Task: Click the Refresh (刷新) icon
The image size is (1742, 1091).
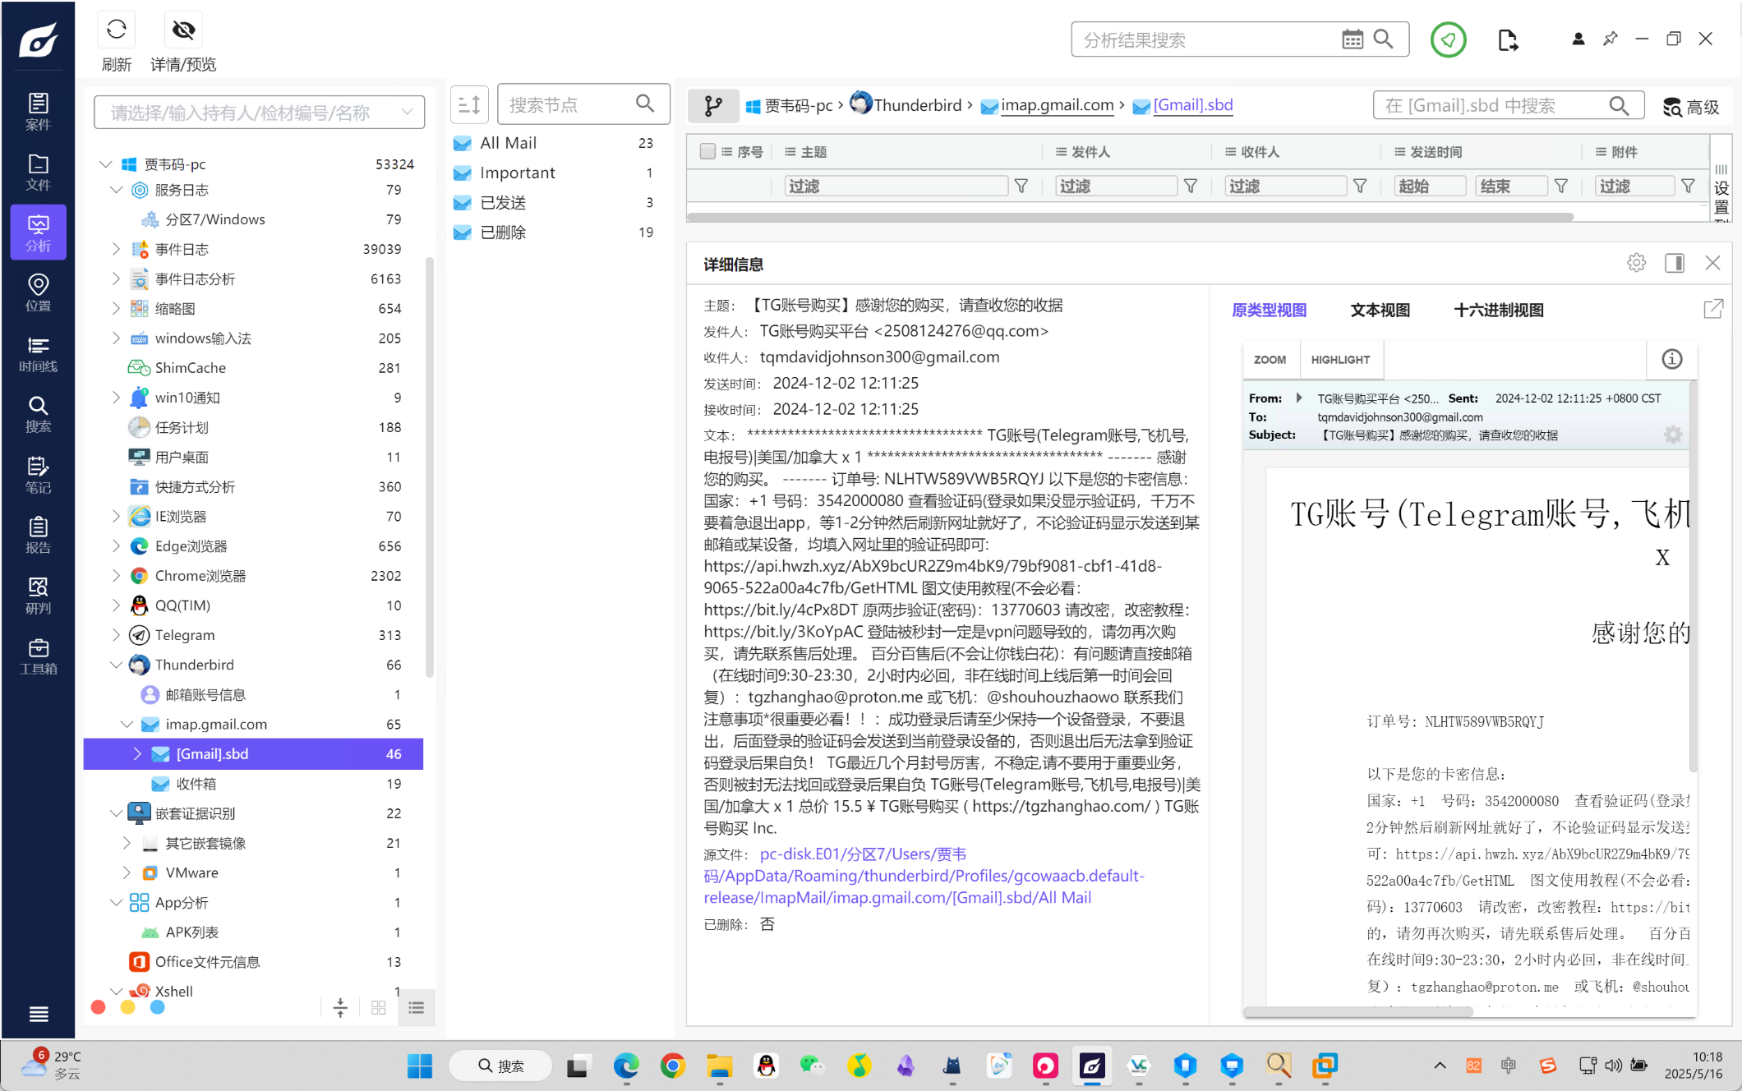Action: 117,31
